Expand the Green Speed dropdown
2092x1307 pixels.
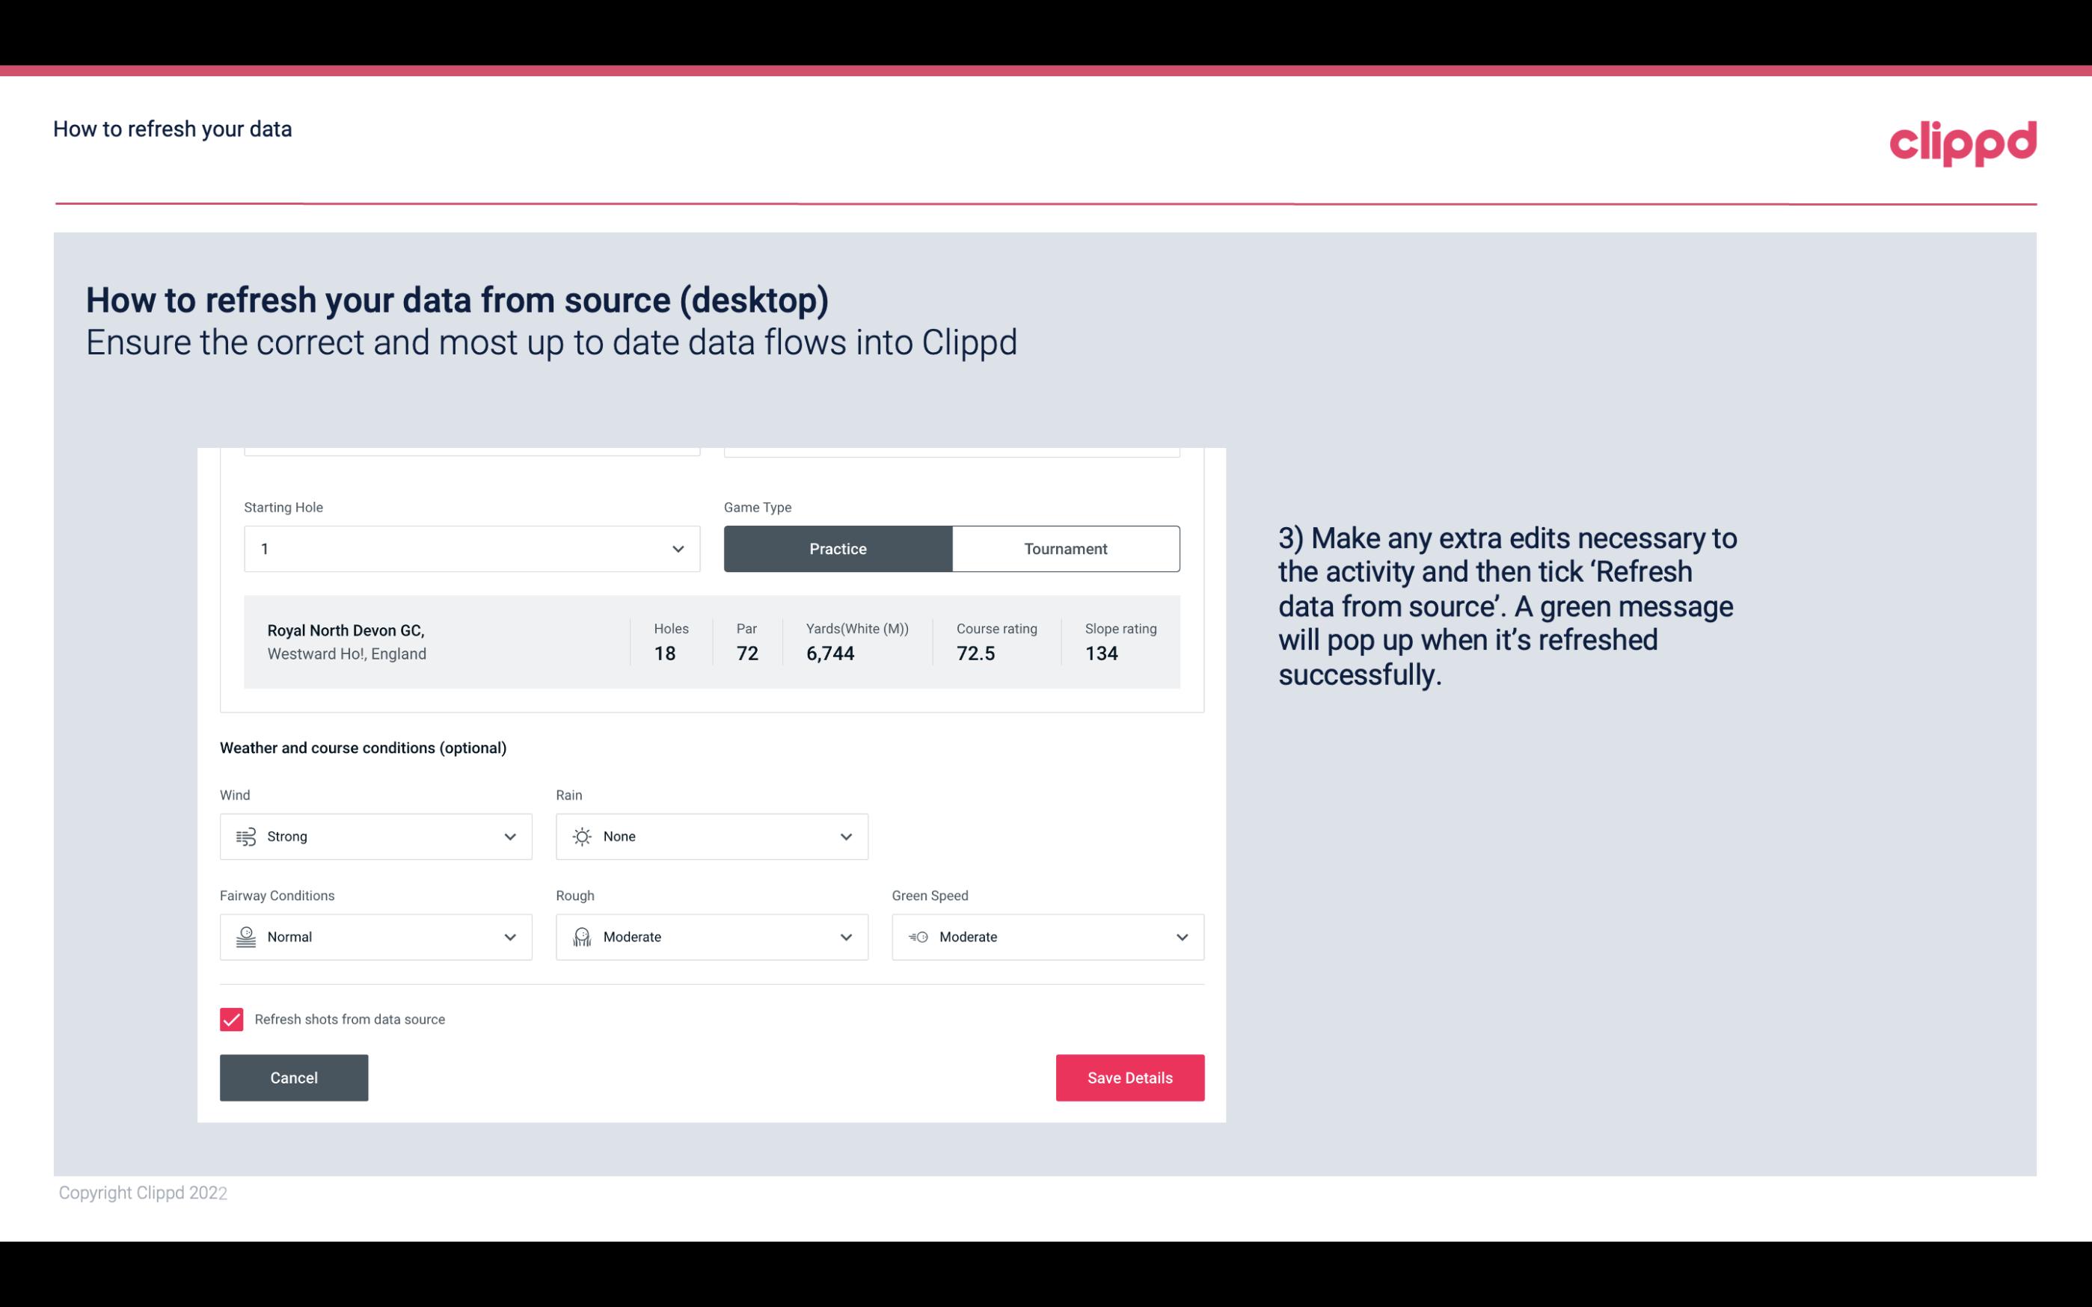pyautogui.click(x=1182, y=935)
